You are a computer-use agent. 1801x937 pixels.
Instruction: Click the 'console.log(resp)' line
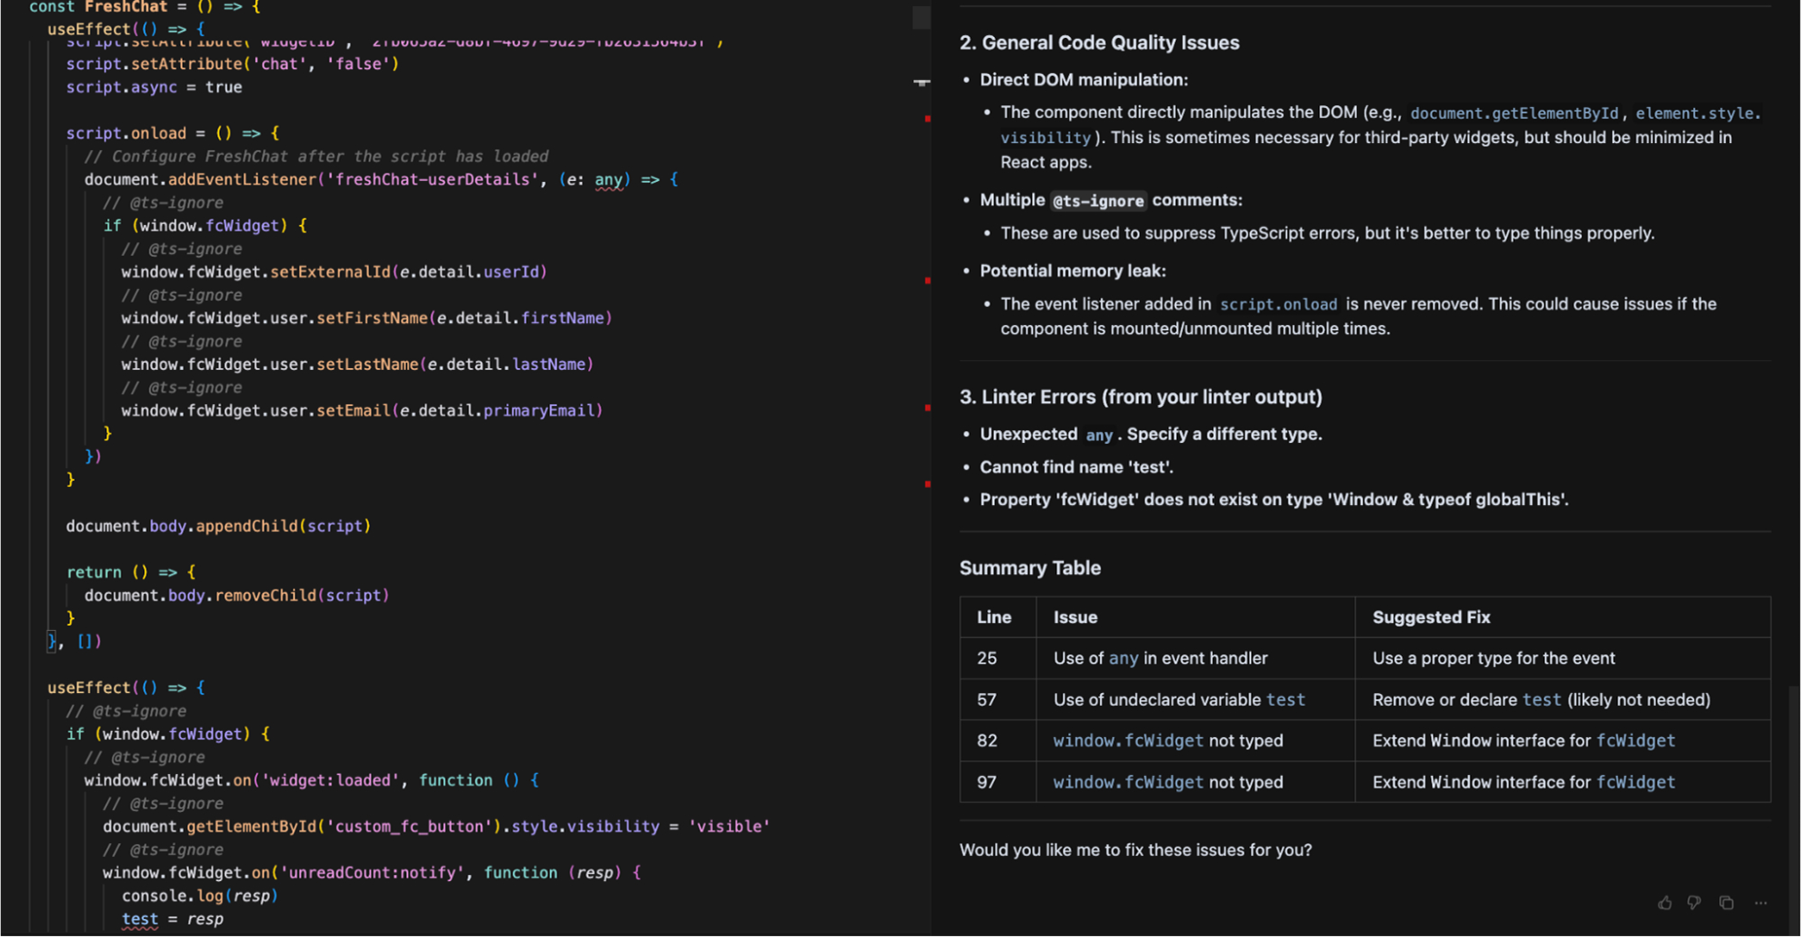pos(200,896)
